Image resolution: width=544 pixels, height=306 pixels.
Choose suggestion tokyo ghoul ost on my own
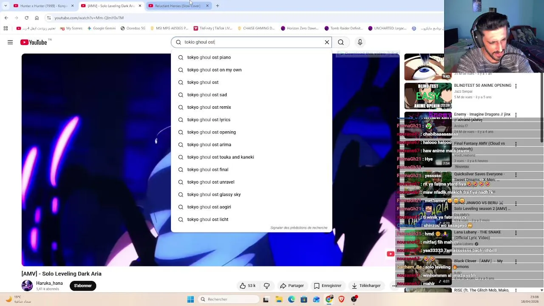pos(252,70)
